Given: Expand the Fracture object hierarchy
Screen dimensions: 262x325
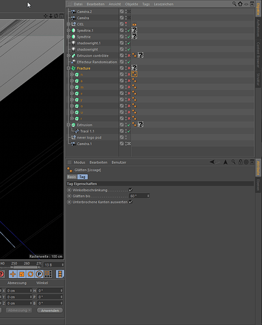Looking at the screenshot, I should point(68,68).
